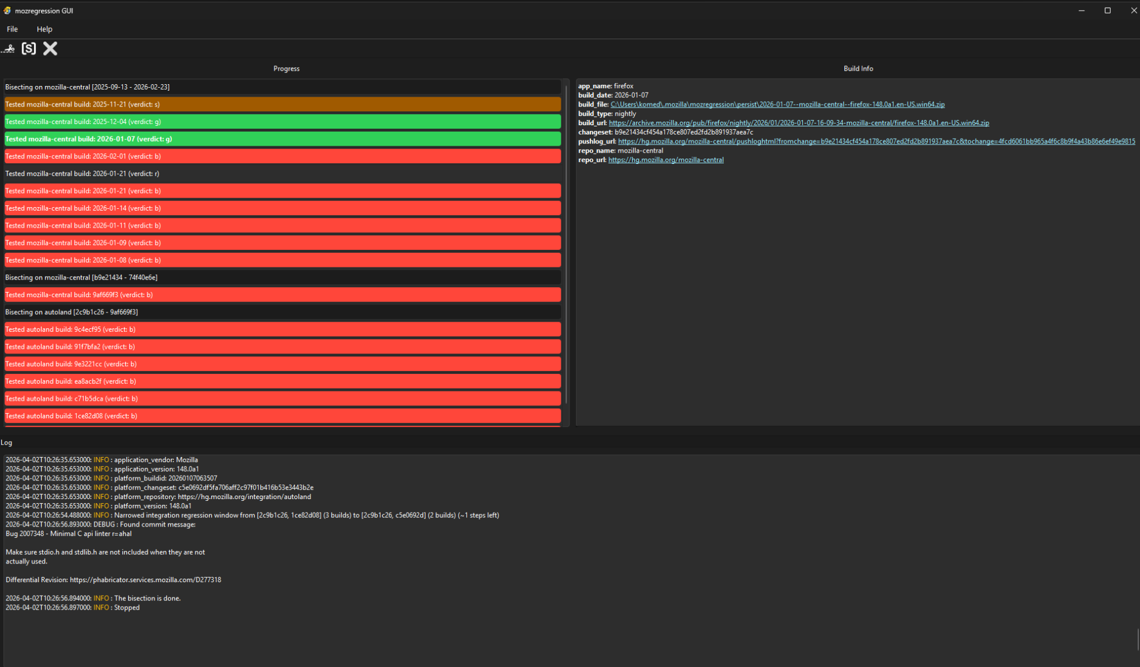Click the Progress list vertical scrollbar

coord(566,244)
